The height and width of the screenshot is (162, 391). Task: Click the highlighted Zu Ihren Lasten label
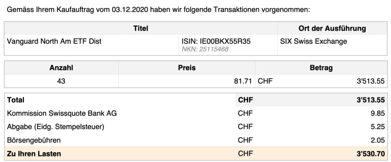[x=34, y=154]
